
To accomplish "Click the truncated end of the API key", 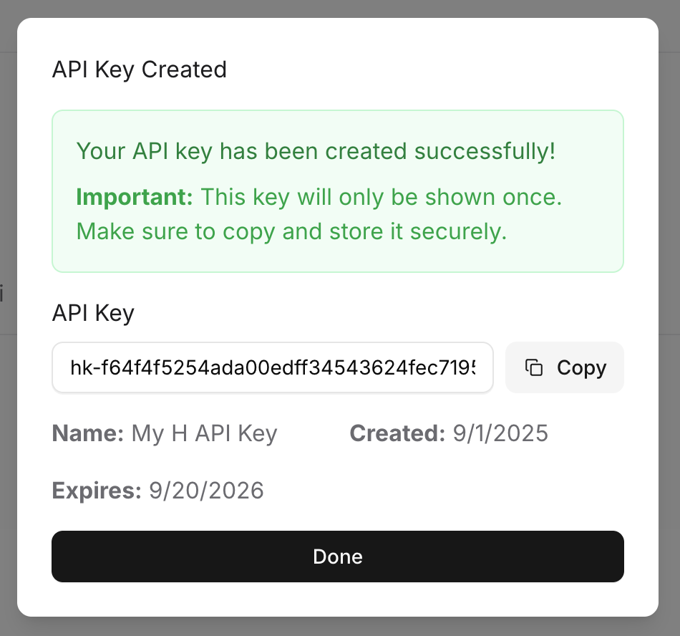I will [x=464, y=368].
